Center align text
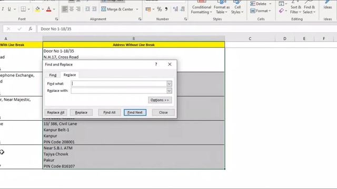This screenshot has width=337, height=189. (x=72, y=9)
